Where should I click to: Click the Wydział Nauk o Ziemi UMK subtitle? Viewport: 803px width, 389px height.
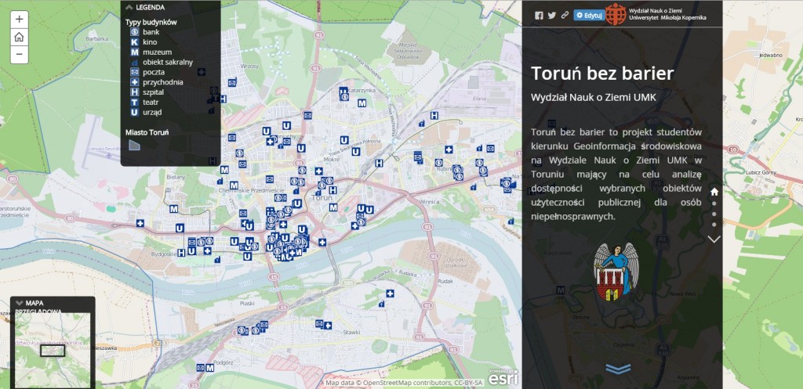pyautogui.click(x=594, y=96)
